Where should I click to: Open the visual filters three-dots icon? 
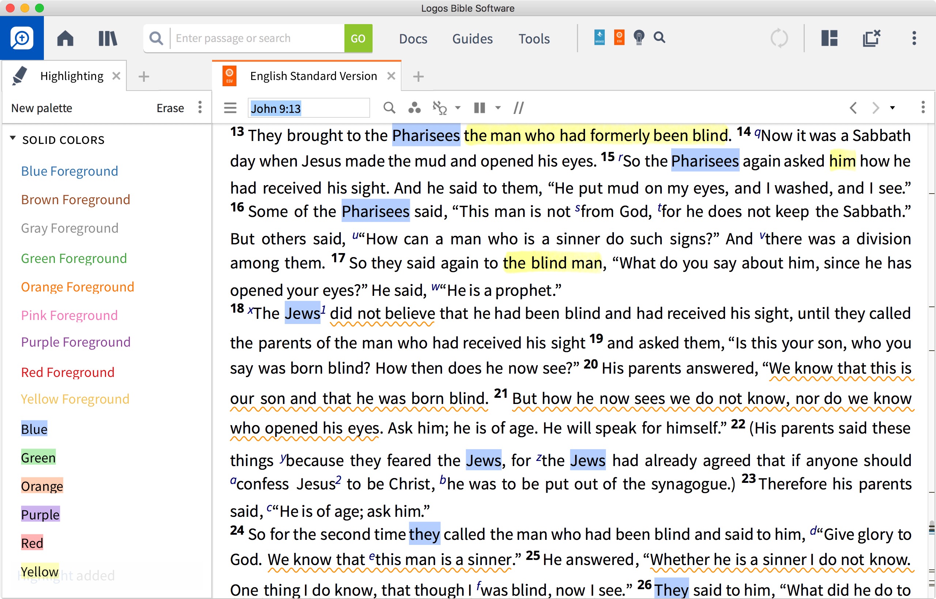[x=414, y=108]
